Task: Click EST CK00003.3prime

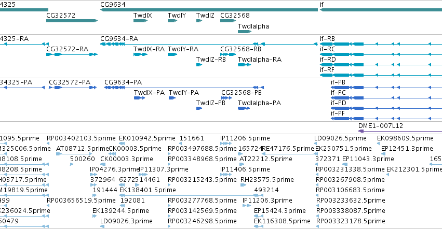Action: coord(127,159)
